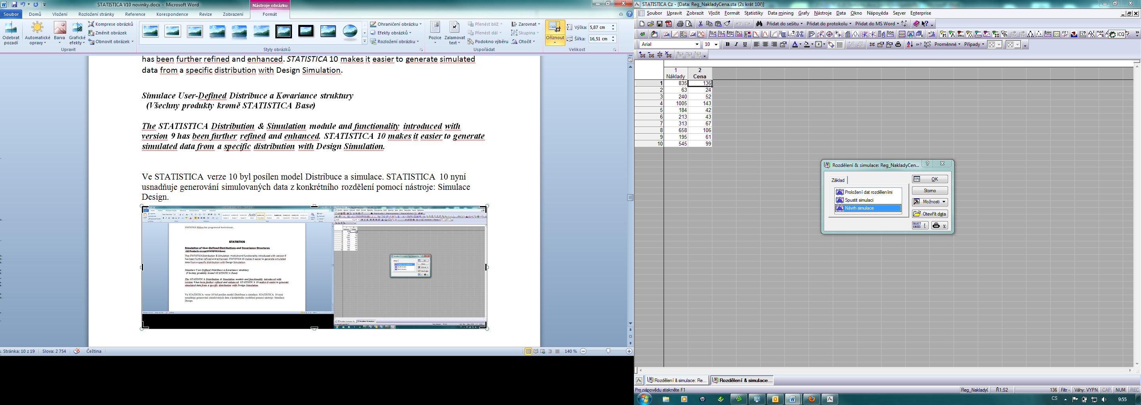Click the binoculars Find icon
The width and height of the screenshot is (1141, 405).
pyautogui.click(x=759, y=24)
